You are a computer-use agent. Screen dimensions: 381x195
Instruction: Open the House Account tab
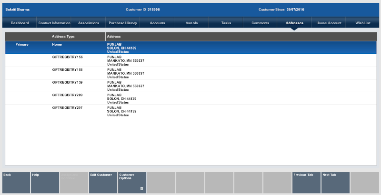(x=329, y=23)
